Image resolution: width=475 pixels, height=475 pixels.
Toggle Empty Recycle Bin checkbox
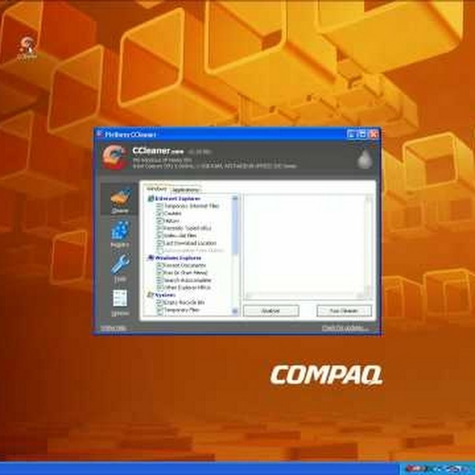pos(160,302)
